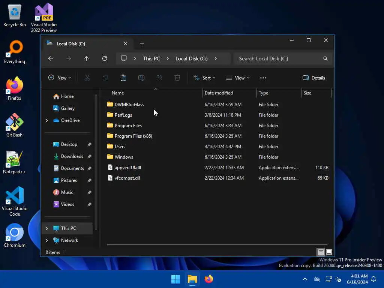Unpin Desktop from quick access

pyautogui.click(x=89, y=144)
